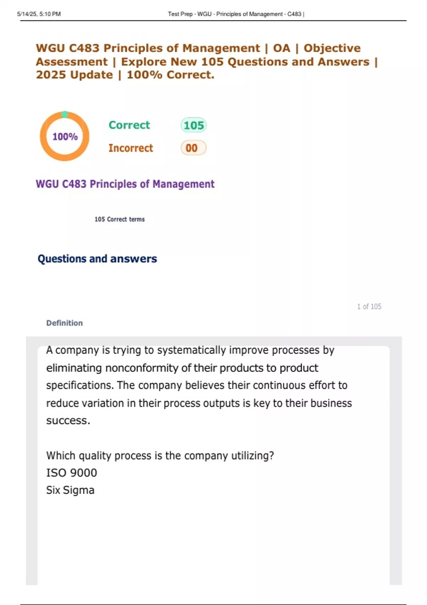The width and height of the screenshot is (427, 605).
Task: Select the Questions and answers heading
Action: point(97,259)
